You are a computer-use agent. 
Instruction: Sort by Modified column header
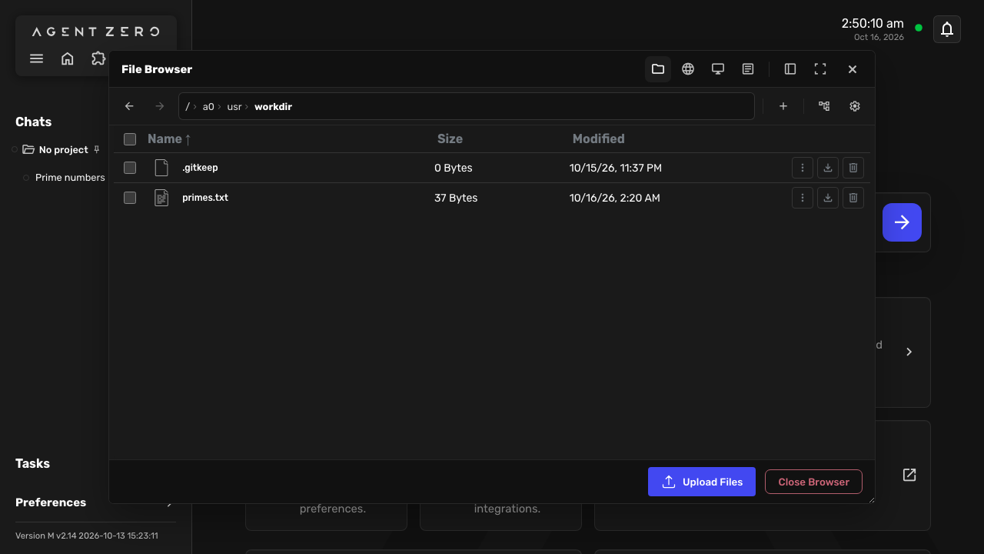[x=598, y=139]
